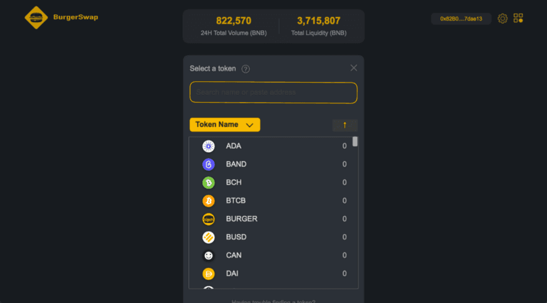Pick the BTCB token icon

[208, 201]
